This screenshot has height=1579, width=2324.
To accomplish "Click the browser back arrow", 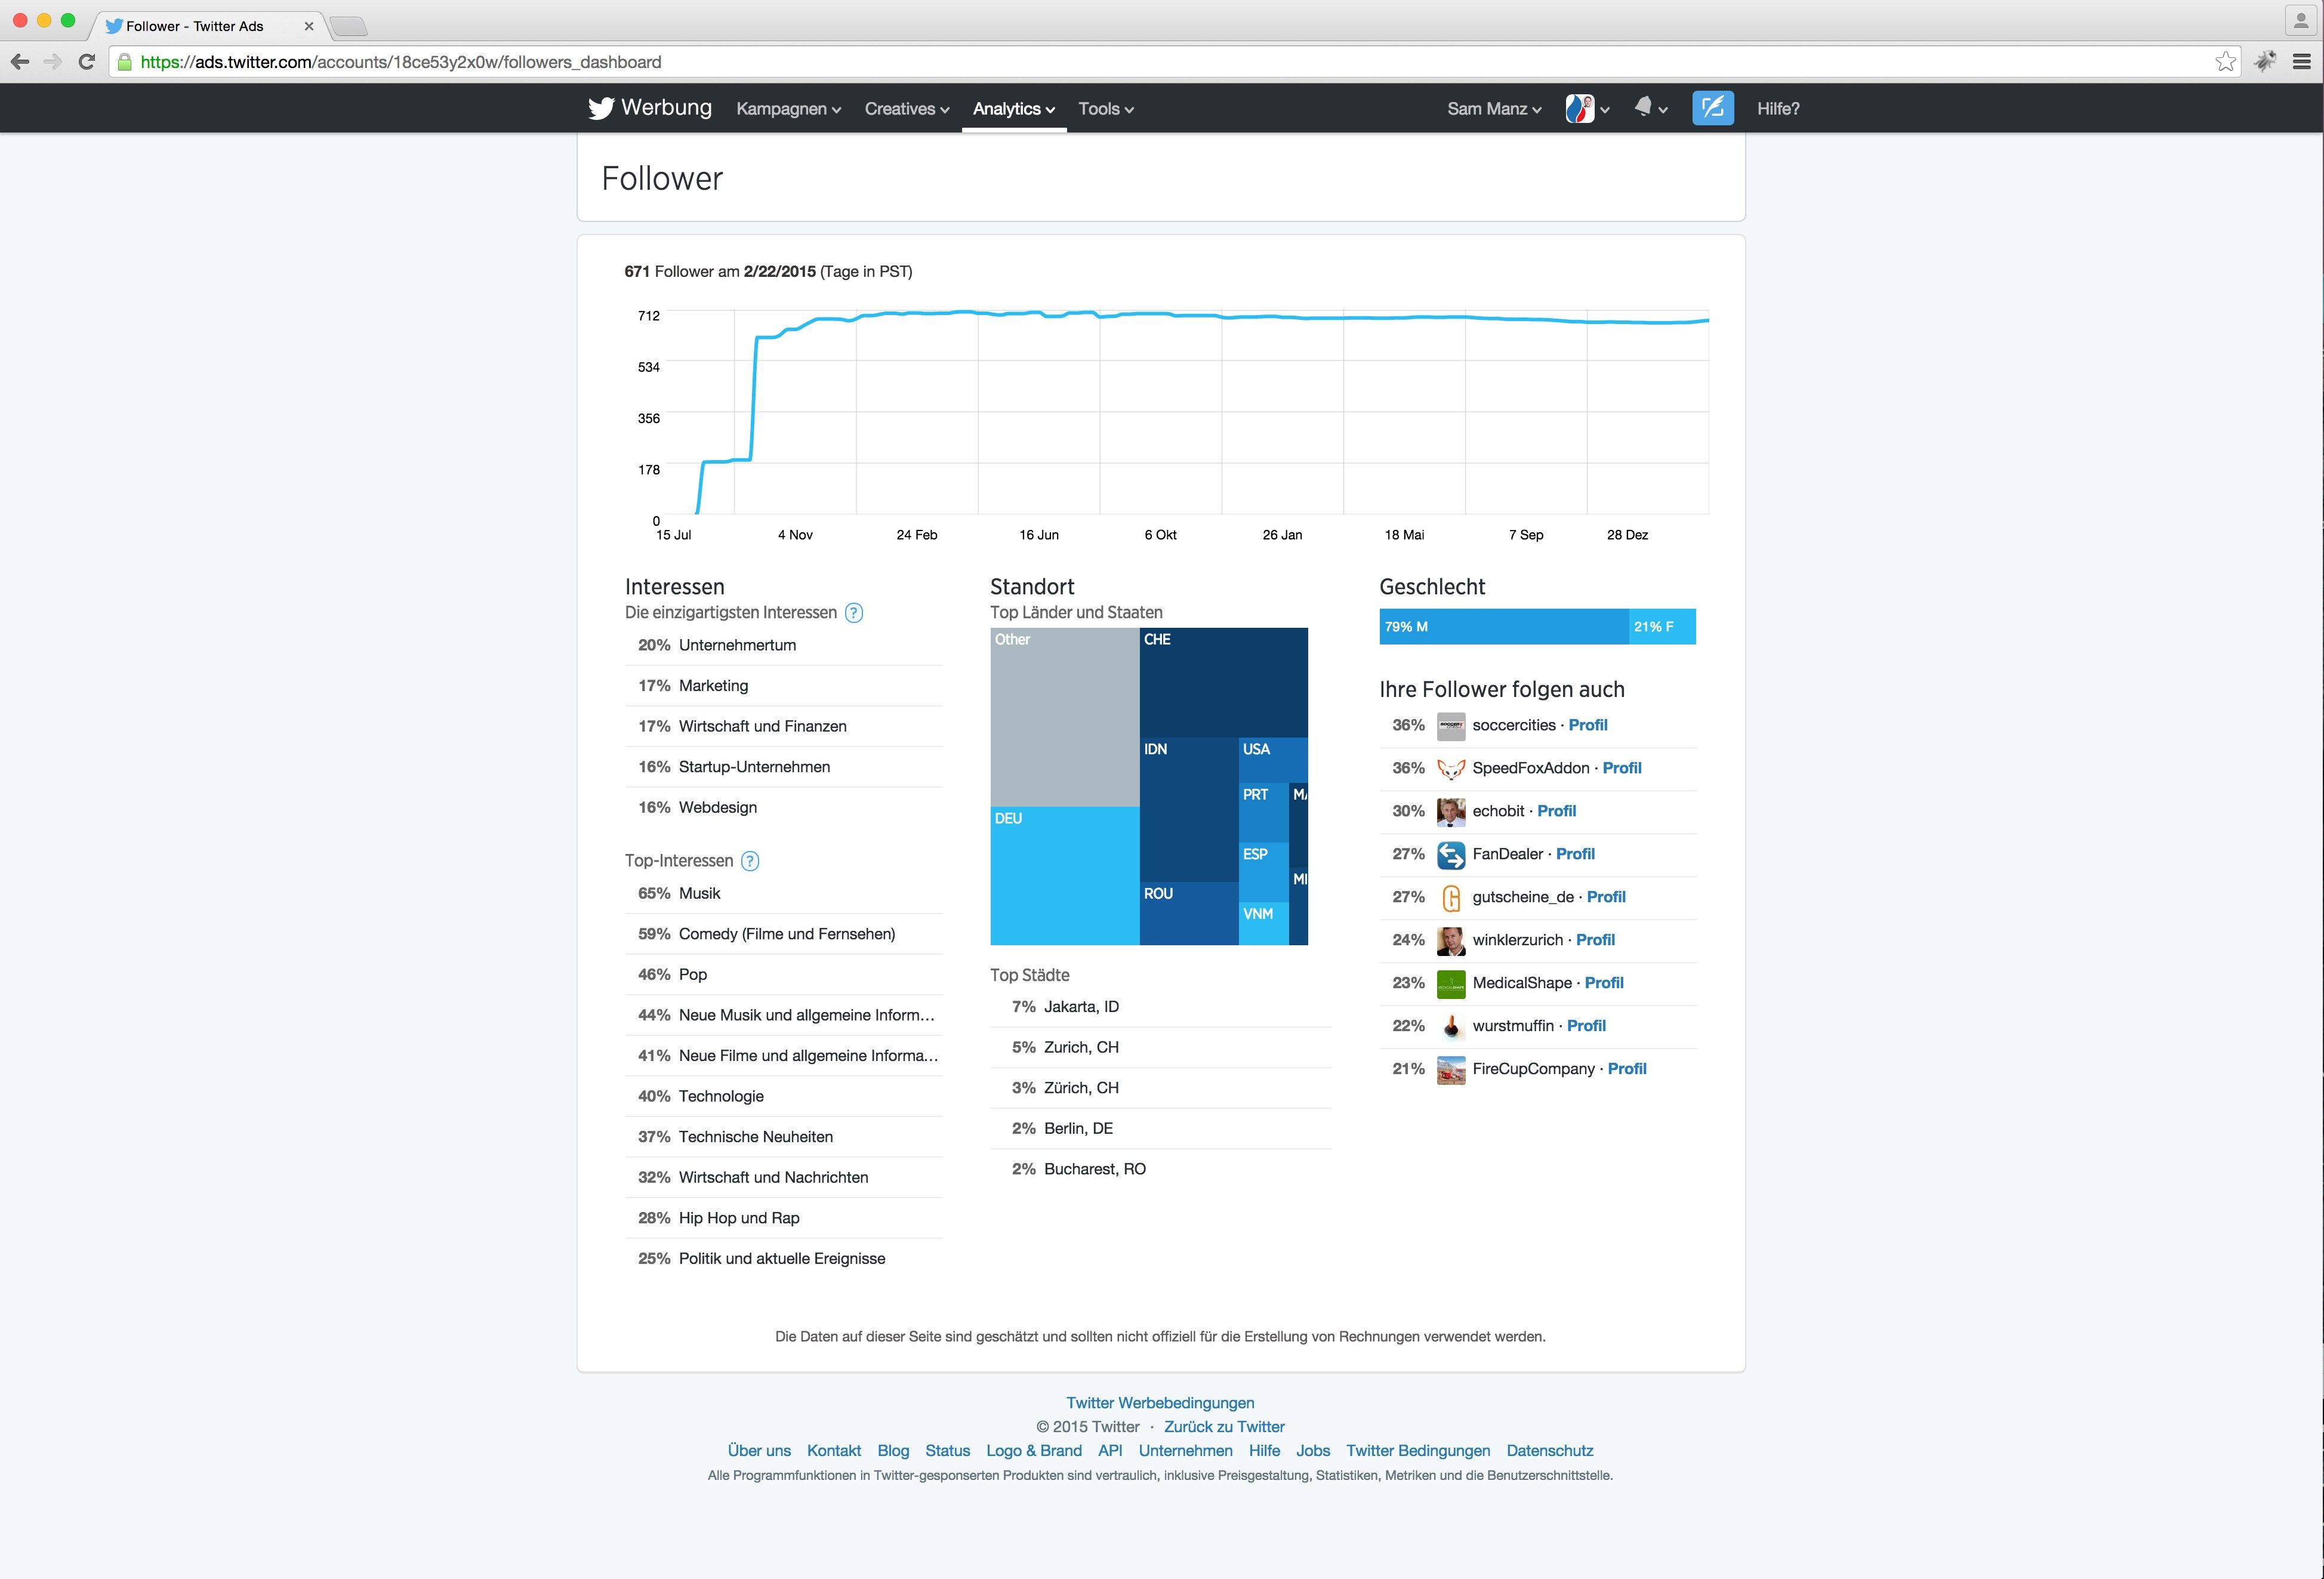I will (20, 62).
